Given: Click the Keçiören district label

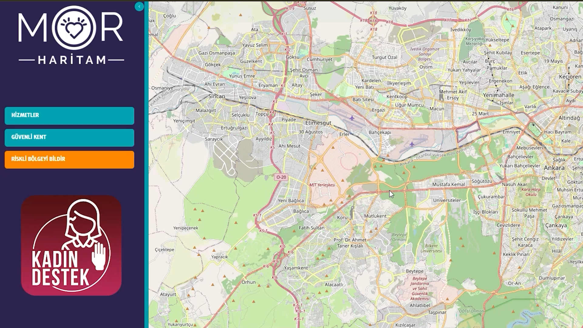Looking at the screenshot, I should (570, 77).
